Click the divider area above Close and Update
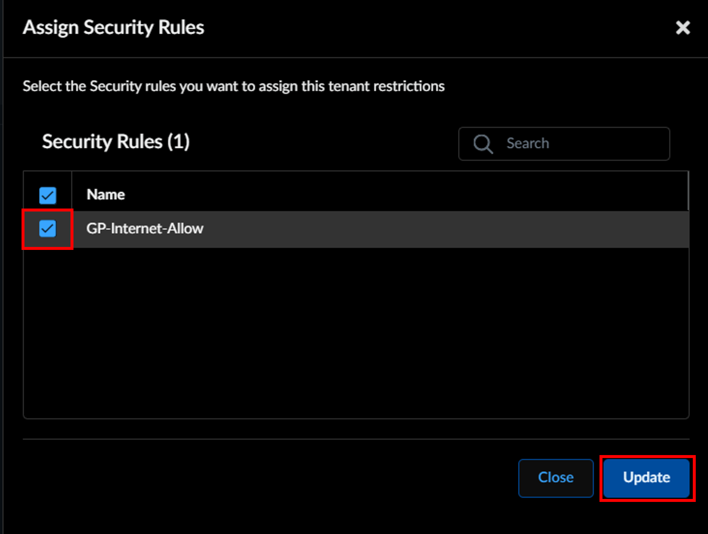708x534 pixels. click(x=356, y=439)
